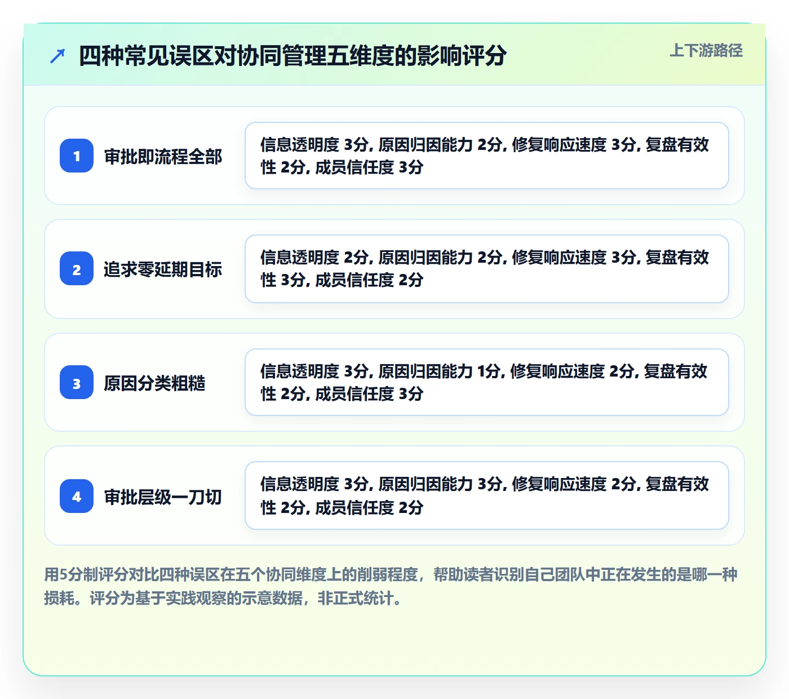
Task: Open the score box containing 原因归因能力 1分
Action: [x=487, y=382]
